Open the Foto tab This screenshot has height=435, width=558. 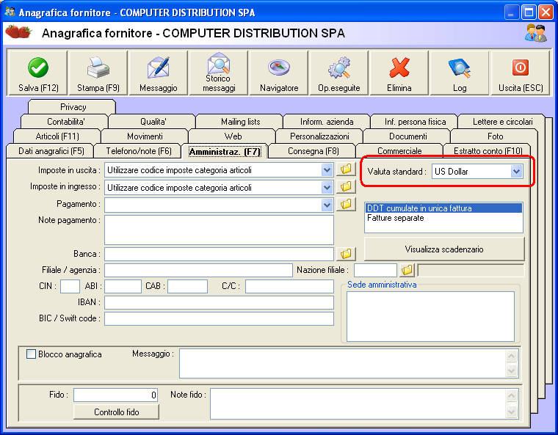495,136
